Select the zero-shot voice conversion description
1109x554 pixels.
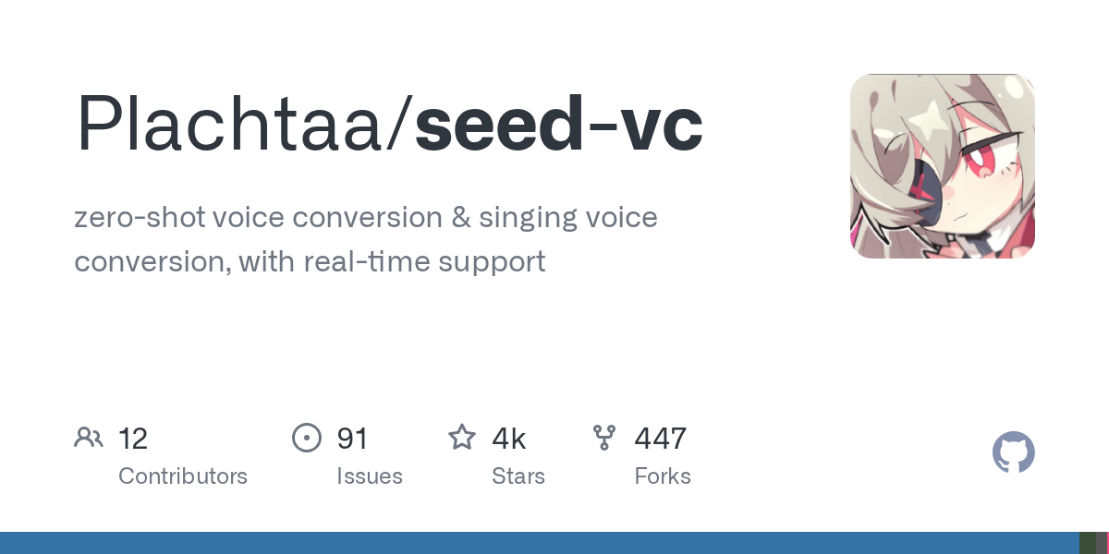365,240
